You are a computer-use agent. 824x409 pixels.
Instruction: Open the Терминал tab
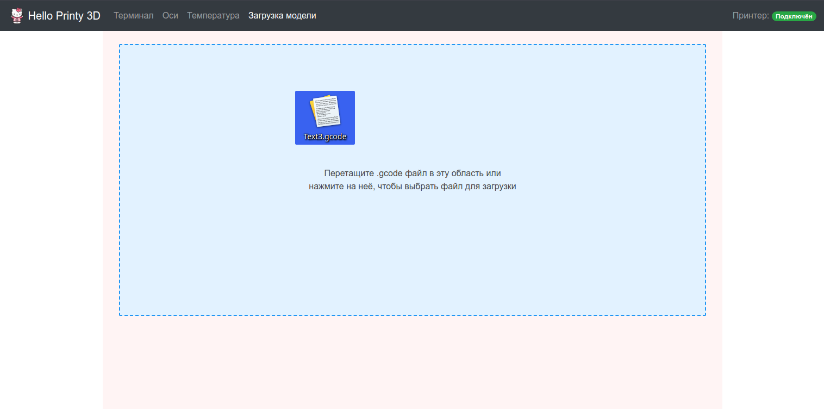coord(133,16)
